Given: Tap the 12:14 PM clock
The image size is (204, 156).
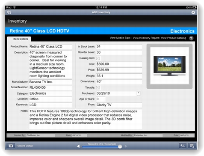Looking at the screenshot, I should point(101,7).
